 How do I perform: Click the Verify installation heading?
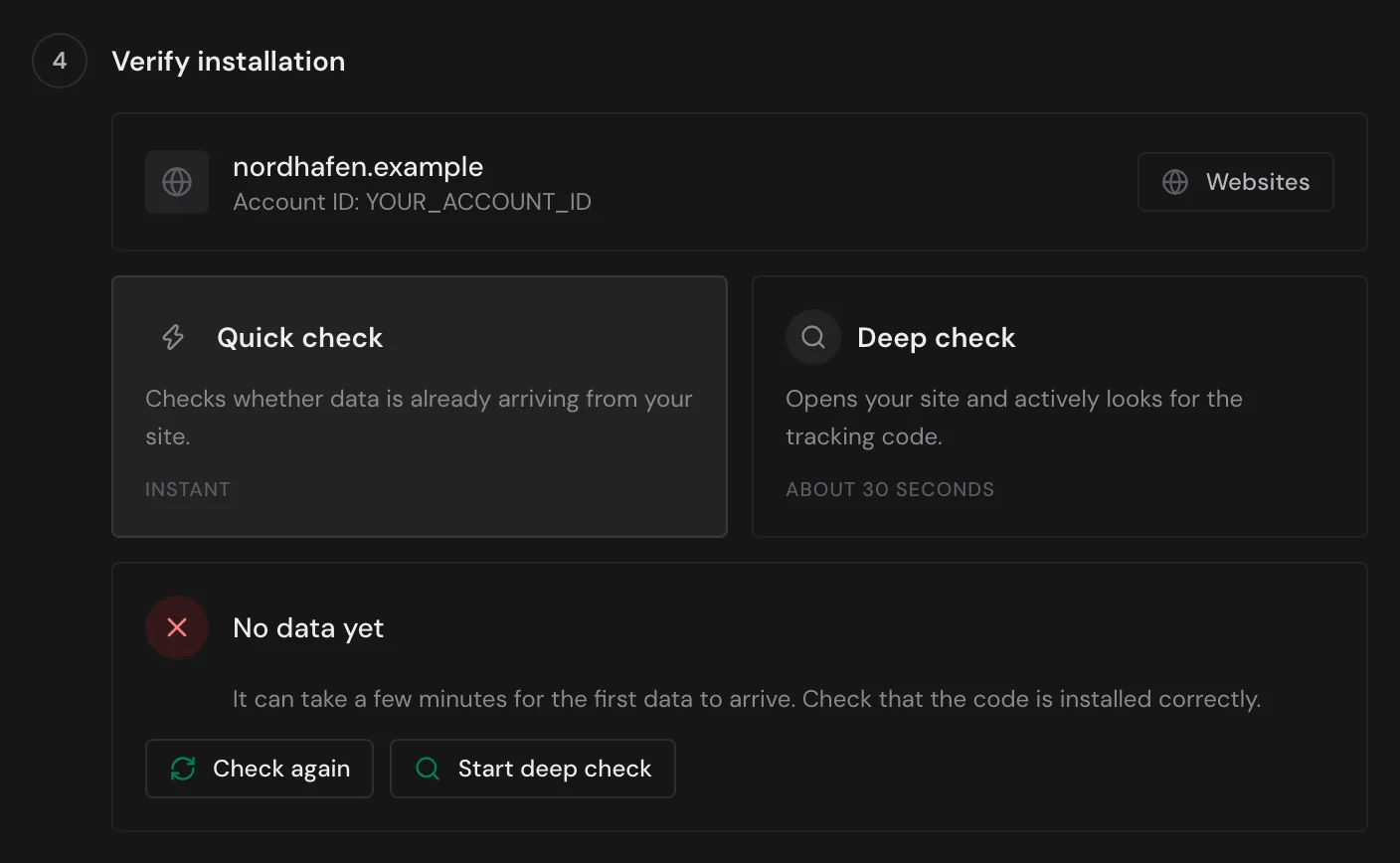point(229,62)
